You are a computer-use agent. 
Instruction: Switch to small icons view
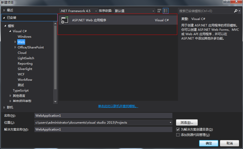(x=159, y=11)
